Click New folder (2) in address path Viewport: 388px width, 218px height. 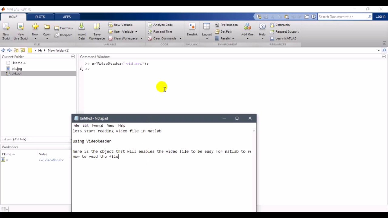click(x=59, y=51)
